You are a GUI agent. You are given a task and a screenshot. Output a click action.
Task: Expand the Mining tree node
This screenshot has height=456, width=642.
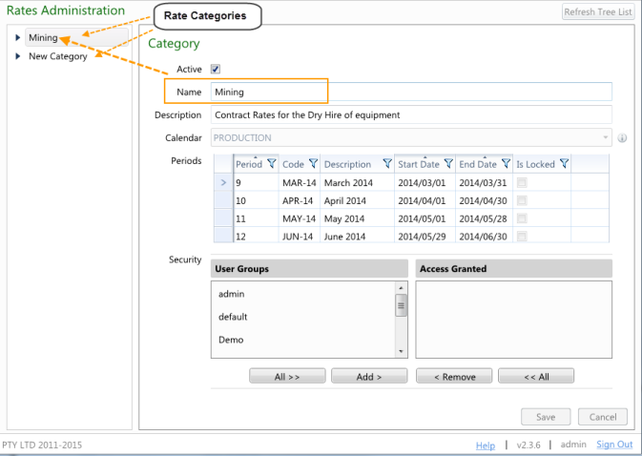(x=17, y=37)
